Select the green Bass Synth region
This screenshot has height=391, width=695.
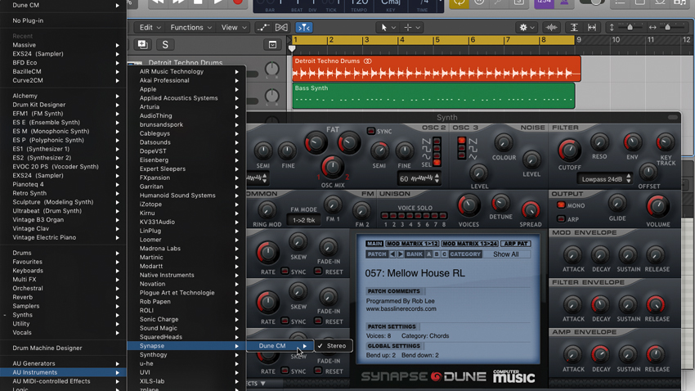pos(433,96)
